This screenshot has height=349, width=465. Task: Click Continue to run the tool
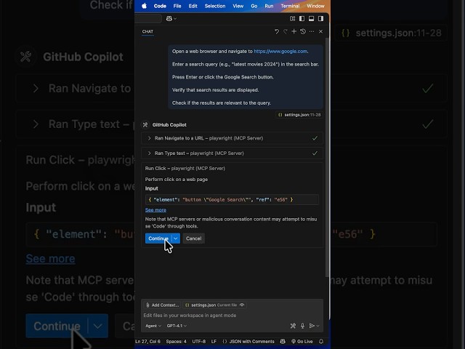point(158,238)
